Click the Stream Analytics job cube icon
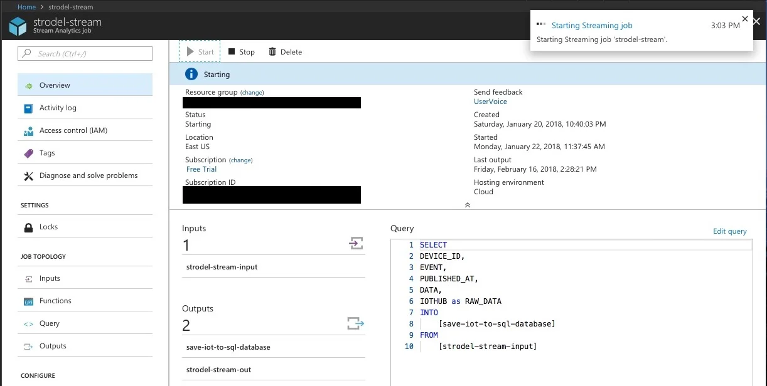The height and width of the screenshot is (386, 767). pyautogui.click(x=18, y=26)
